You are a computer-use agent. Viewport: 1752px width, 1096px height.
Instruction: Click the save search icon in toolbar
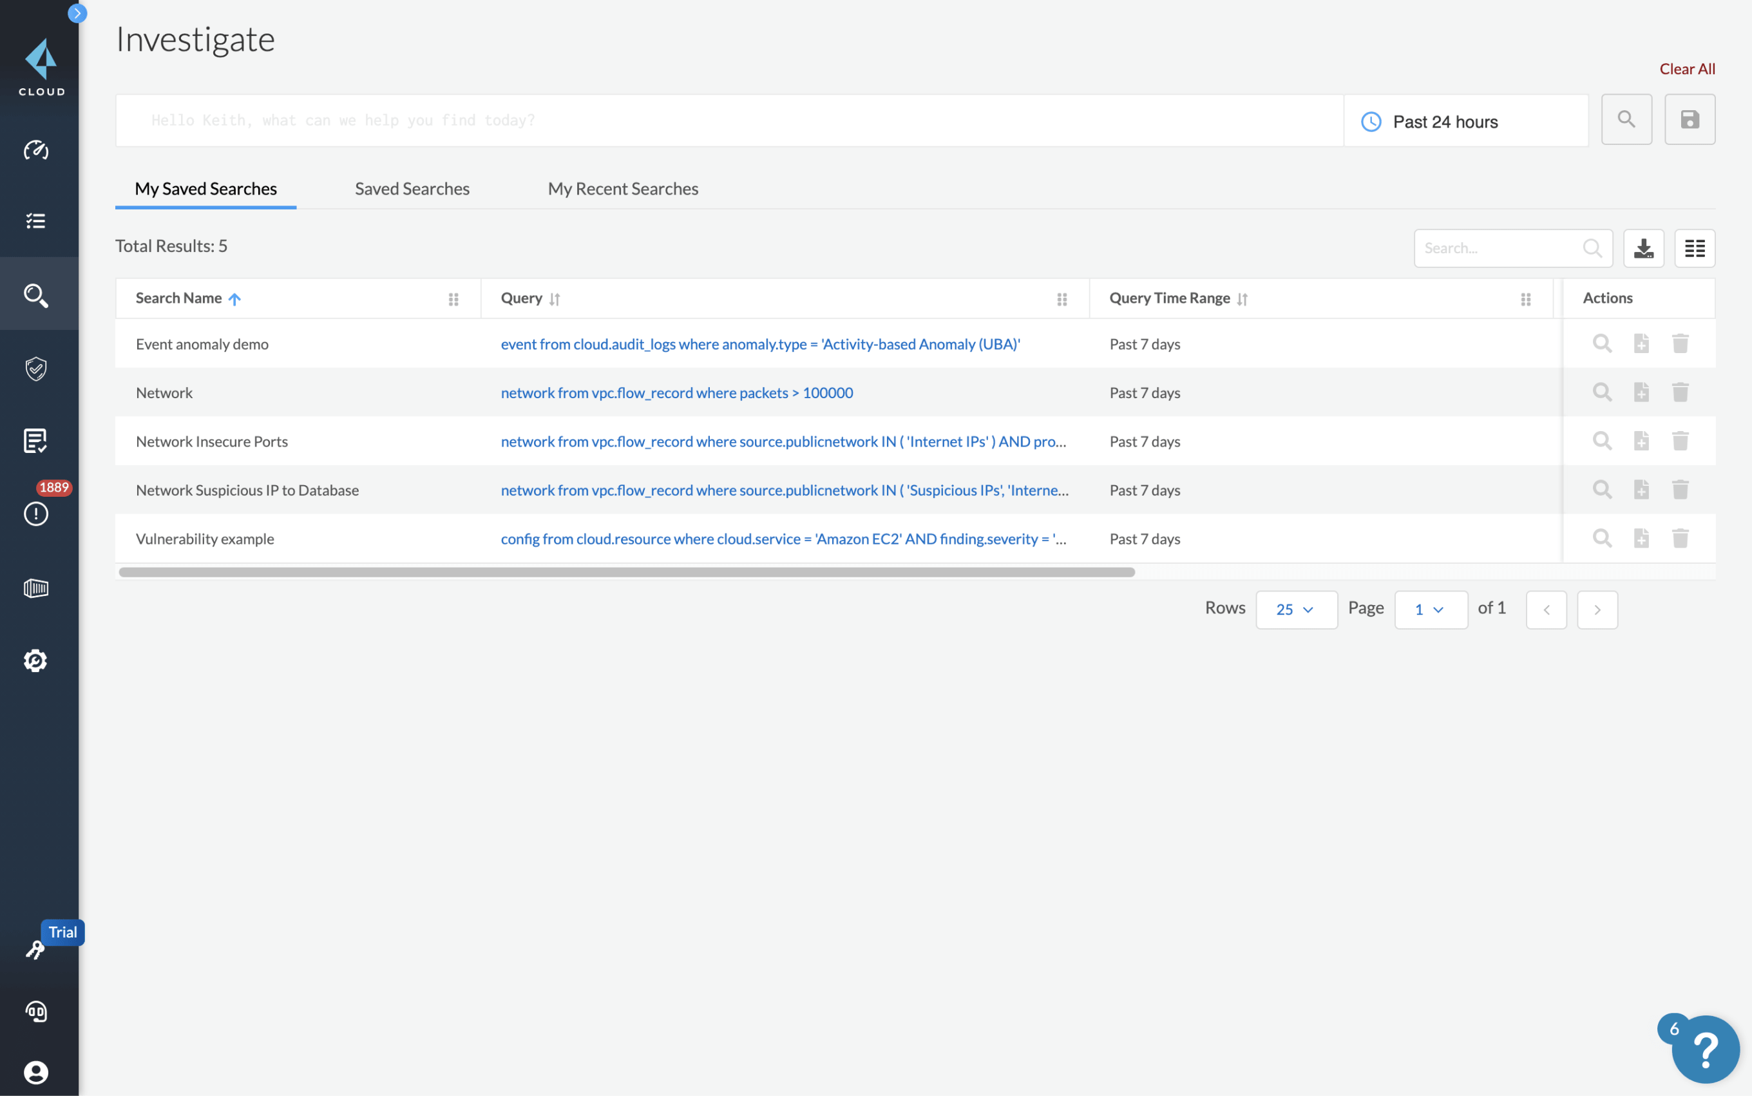pyautogui.click(x=1689, y=119)
